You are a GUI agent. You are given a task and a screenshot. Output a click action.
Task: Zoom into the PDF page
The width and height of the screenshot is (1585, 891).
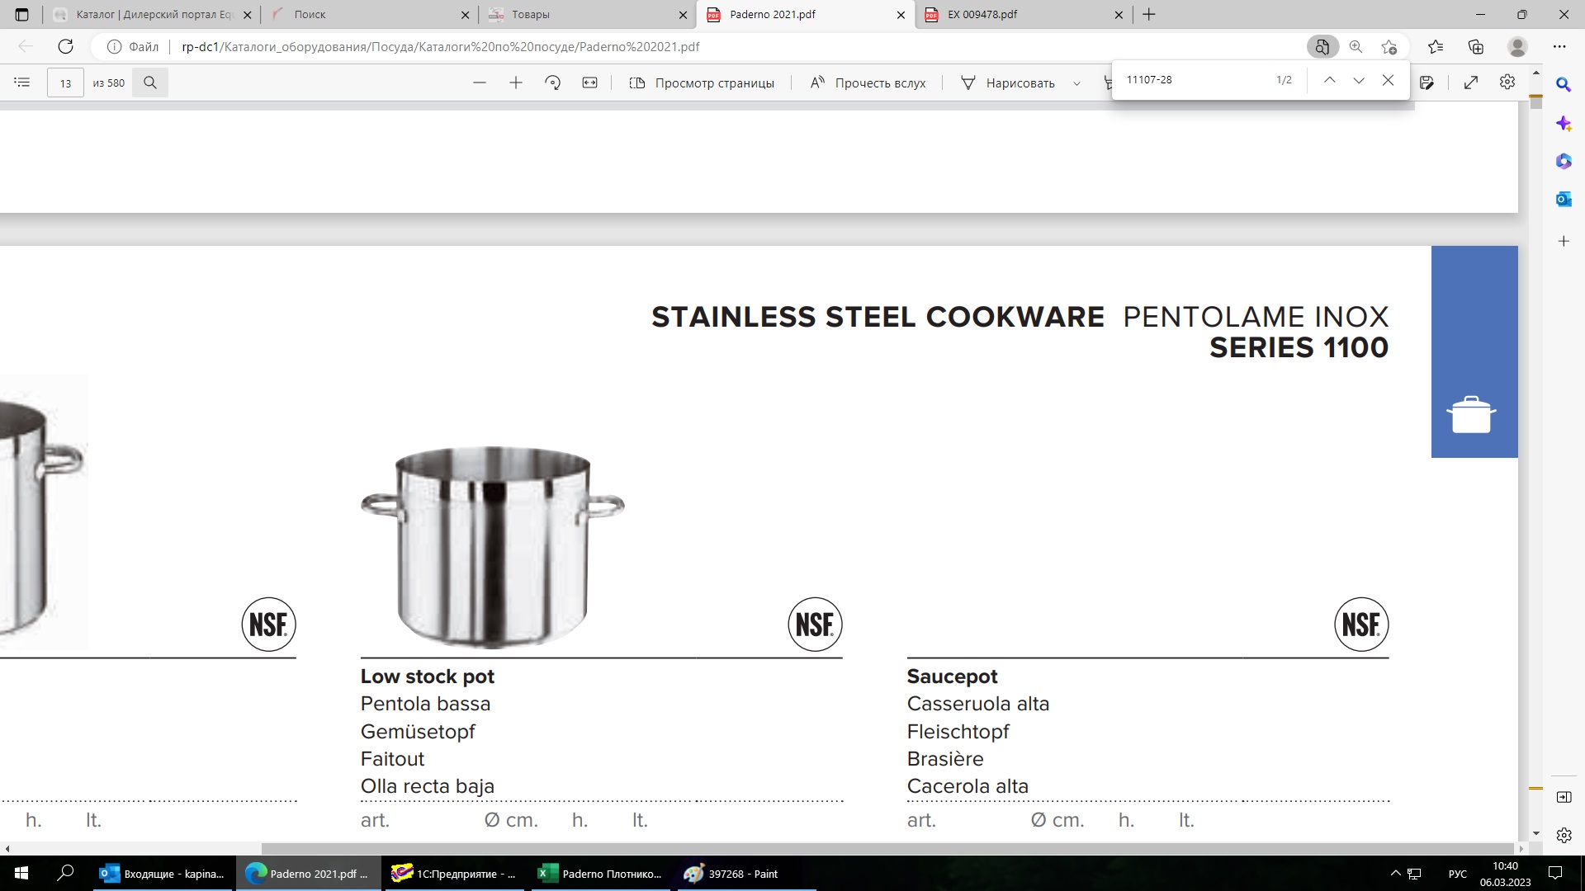pos(516,82)
